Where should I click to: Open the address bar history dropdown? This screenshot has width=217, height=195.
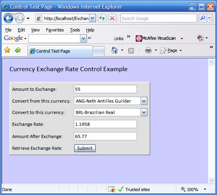pos(93,18)
